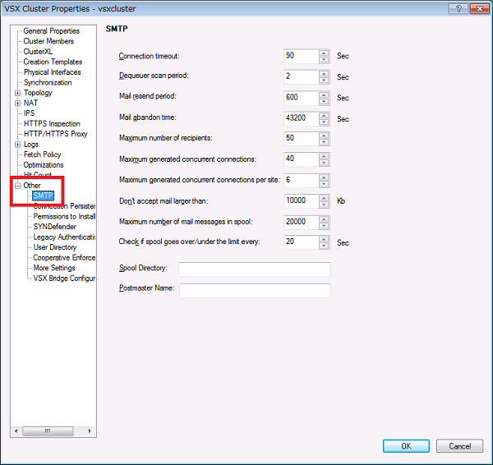Click the Connection timeout value field
This screenshot has width=493, height=465.
click(x=302, y=56)
